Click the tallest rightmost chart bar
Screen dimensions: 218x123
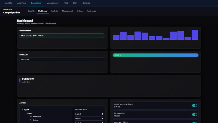[195, 35]
